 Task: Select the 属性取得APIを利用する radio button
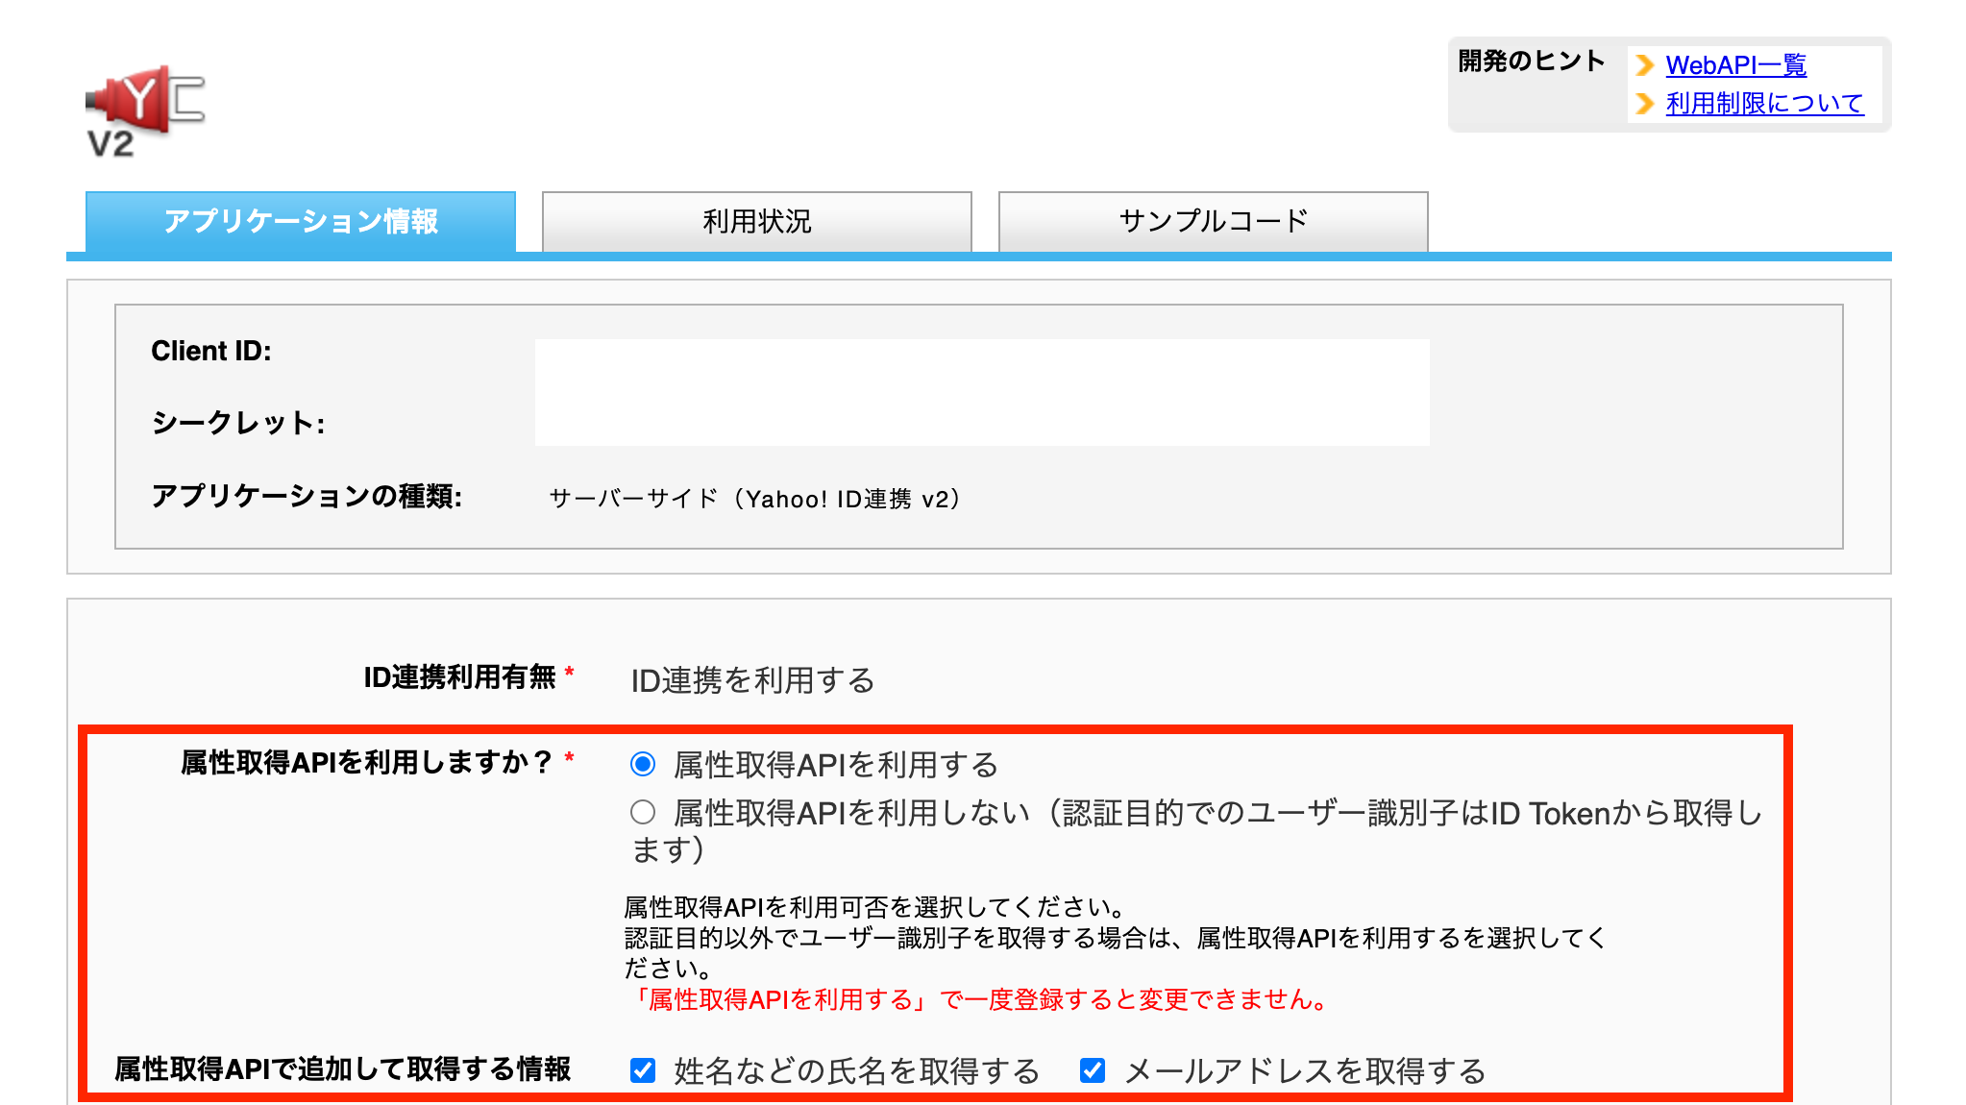[642, 766]
